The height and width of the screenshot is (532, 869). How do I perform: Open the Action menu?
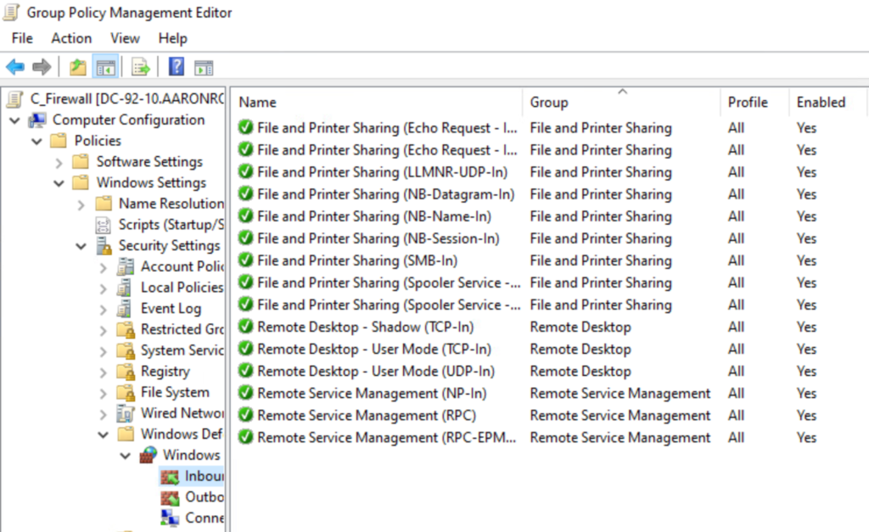click(71, 38)
